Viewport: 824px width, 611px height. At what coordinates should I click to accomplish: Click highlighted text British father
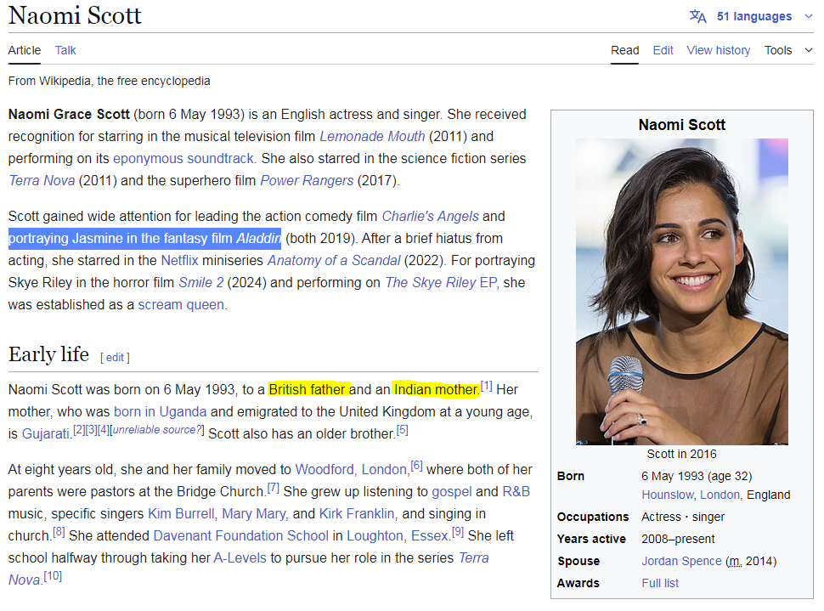point(308,389)
